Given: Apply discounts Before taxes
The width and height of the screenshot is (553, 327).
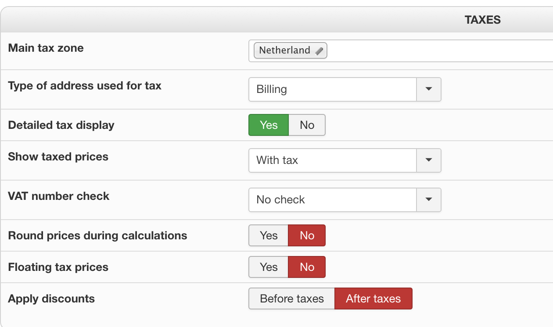Looking at the screenshot, I should (292, 299).
